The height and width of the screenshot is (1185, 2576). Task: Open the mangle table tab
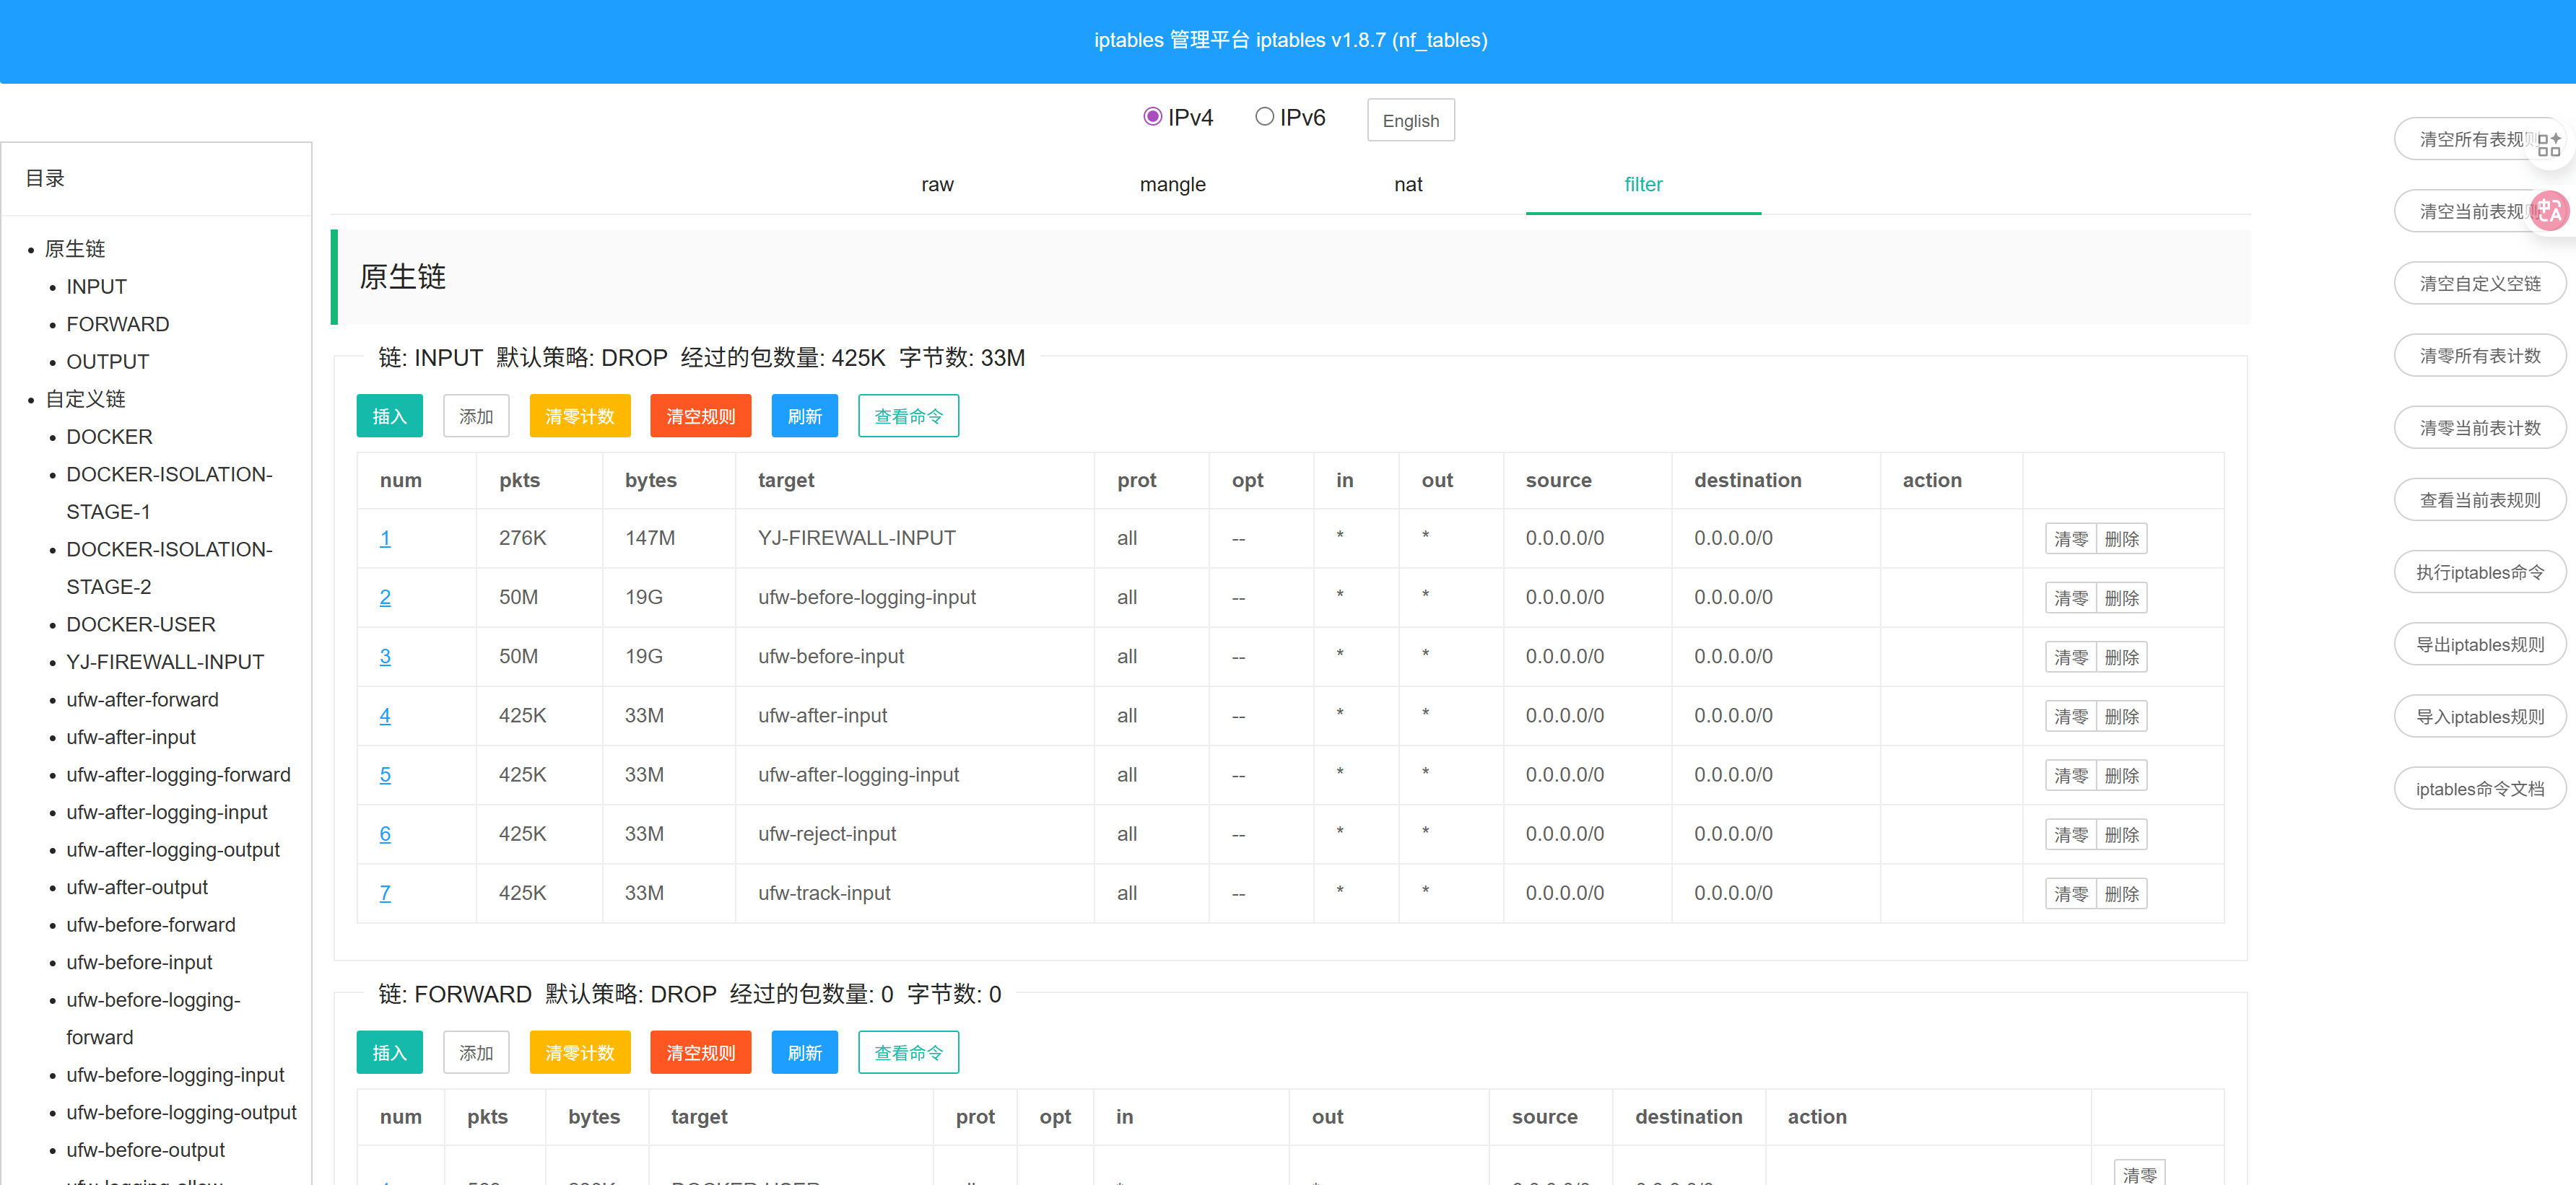[x=1172, y=184]
